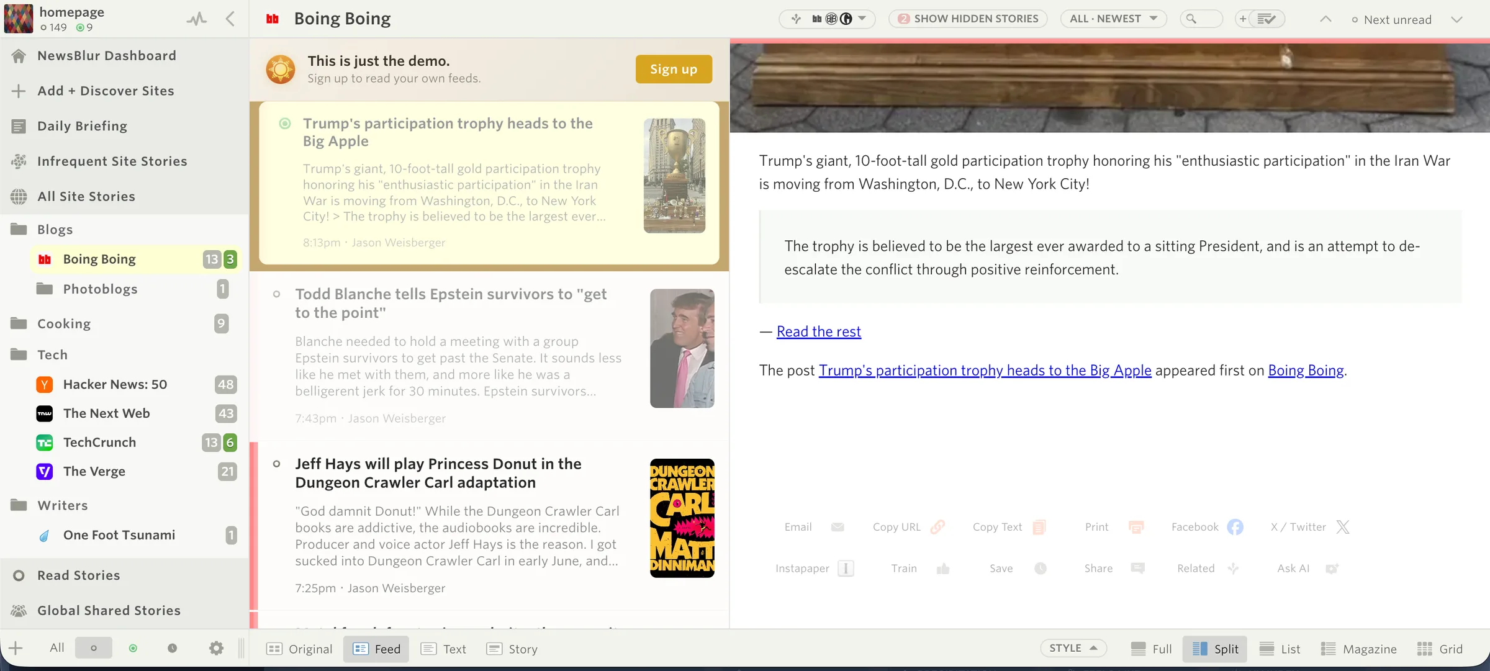
Task: Select the saved stories clock filter
Action: 172,648
